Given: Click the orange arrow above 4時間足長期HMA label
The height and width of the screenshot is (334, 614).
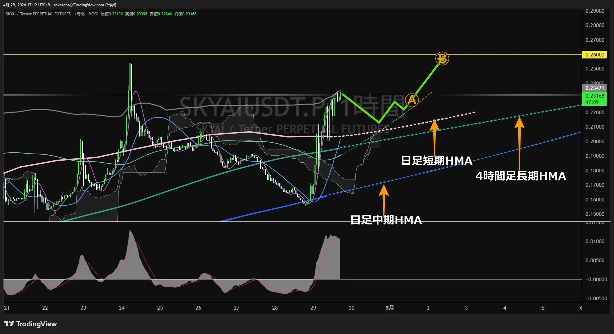Looking at the screenshot, I should pos(519,140).
